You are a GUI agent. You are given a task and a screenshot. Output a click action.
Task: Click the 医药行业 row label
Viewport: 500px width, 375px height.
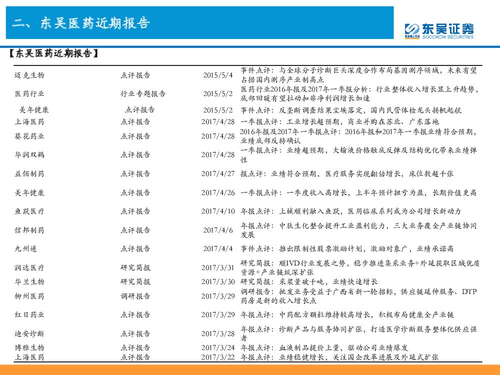click(29, 94)
